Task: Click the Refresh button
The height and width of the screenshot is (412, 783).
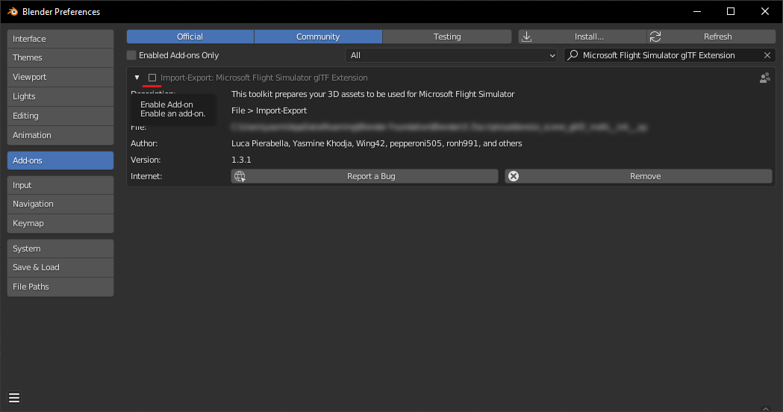Action: [711, 37]
